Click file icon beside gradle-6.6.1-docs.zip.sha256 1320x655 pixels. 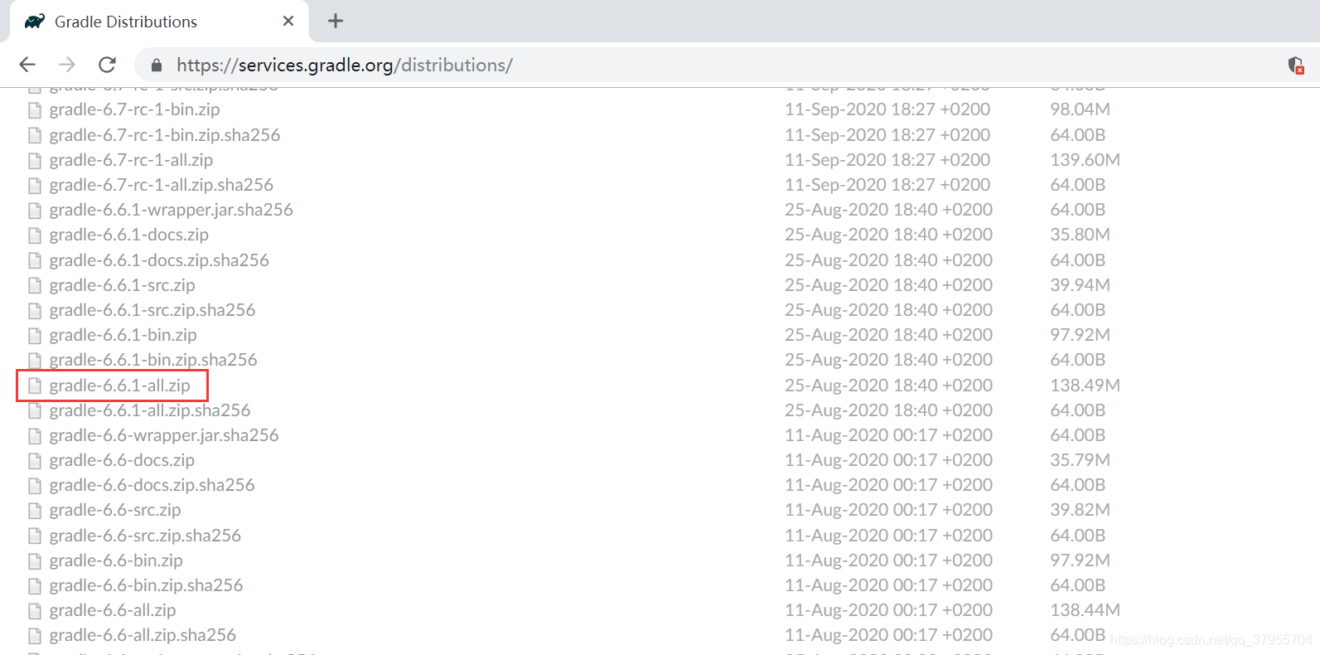pos(35,260)
